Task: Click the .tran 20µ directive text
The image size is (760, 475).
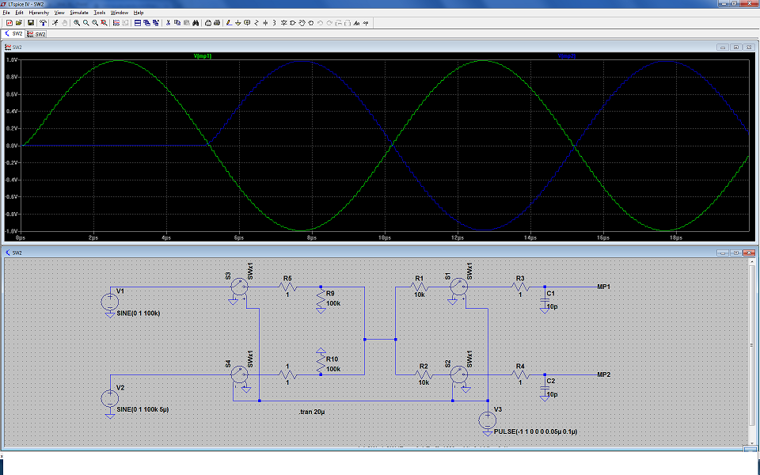Action: (312, 412)
